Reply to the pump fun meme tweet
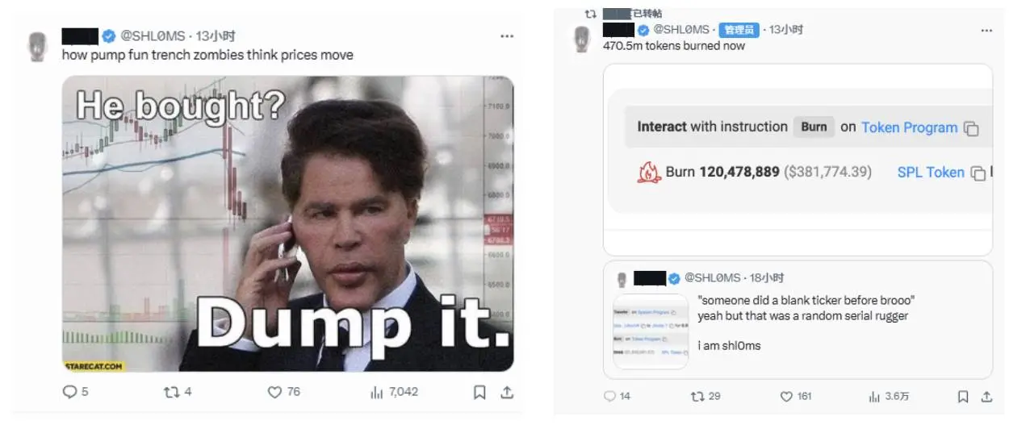The width and height of the screenshot is (1030, 429). (x=69, y=392)
